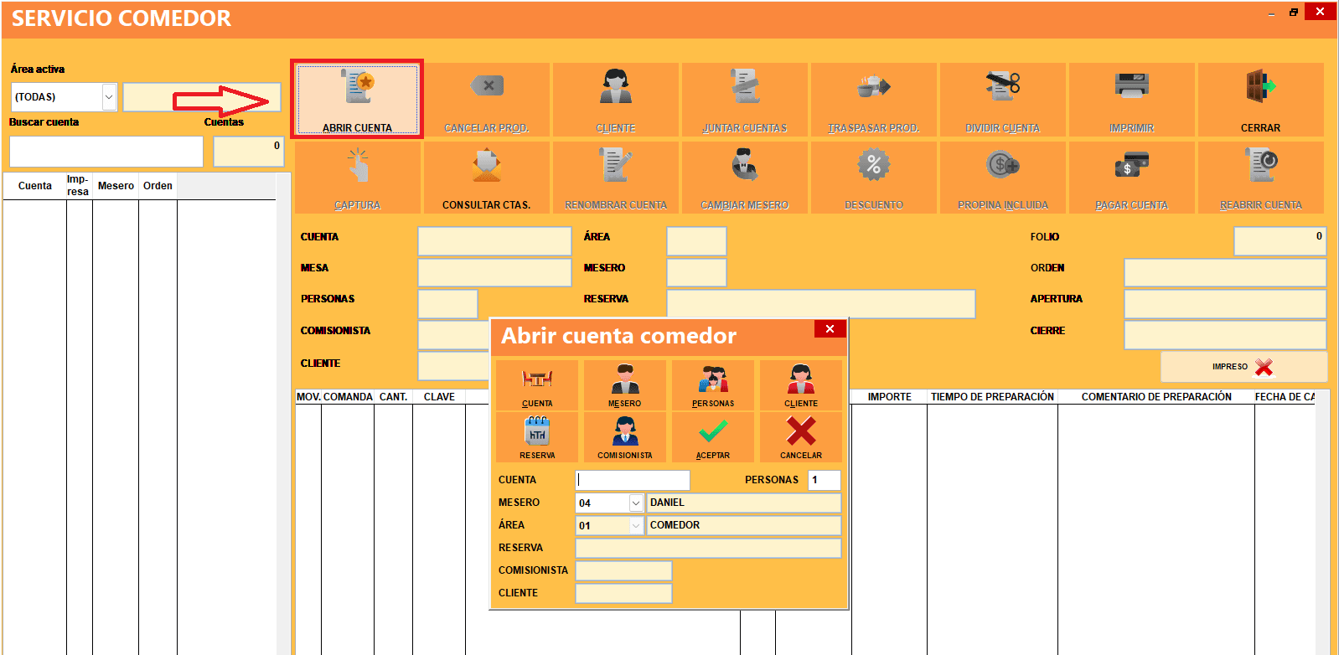
Task: Click the MESA field in main form
Action: tap(494, 272)
